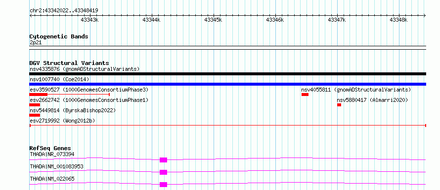Select the esv2719992 (Wong2012b) label

coord(62,121)
